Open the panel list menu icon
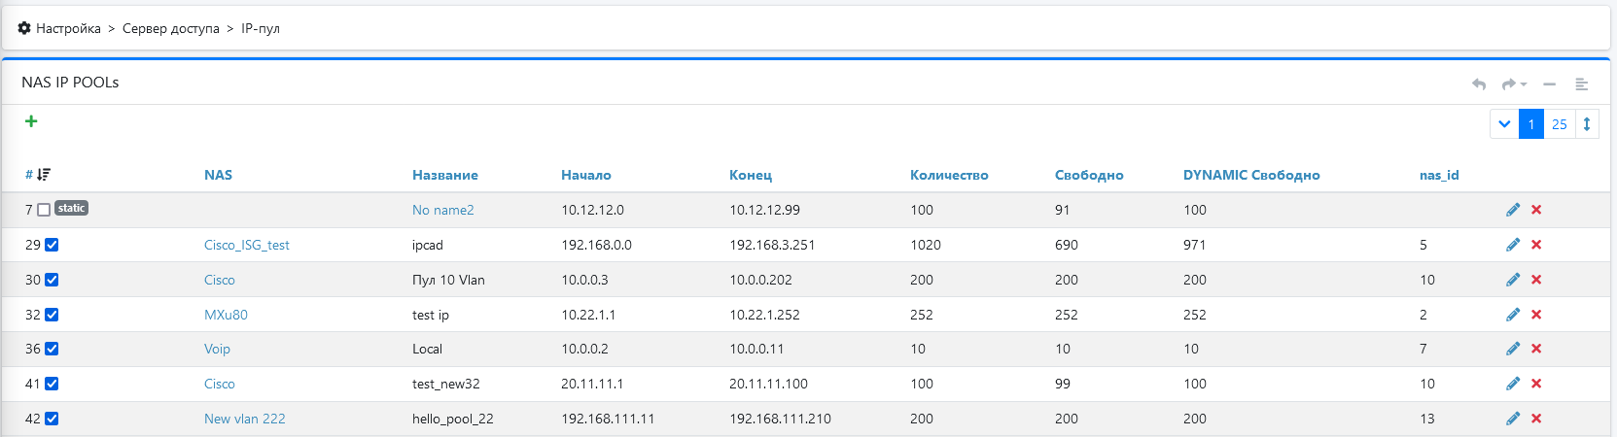The width and height of the screenshot is (1617, 437). [x=1581, y=84]
